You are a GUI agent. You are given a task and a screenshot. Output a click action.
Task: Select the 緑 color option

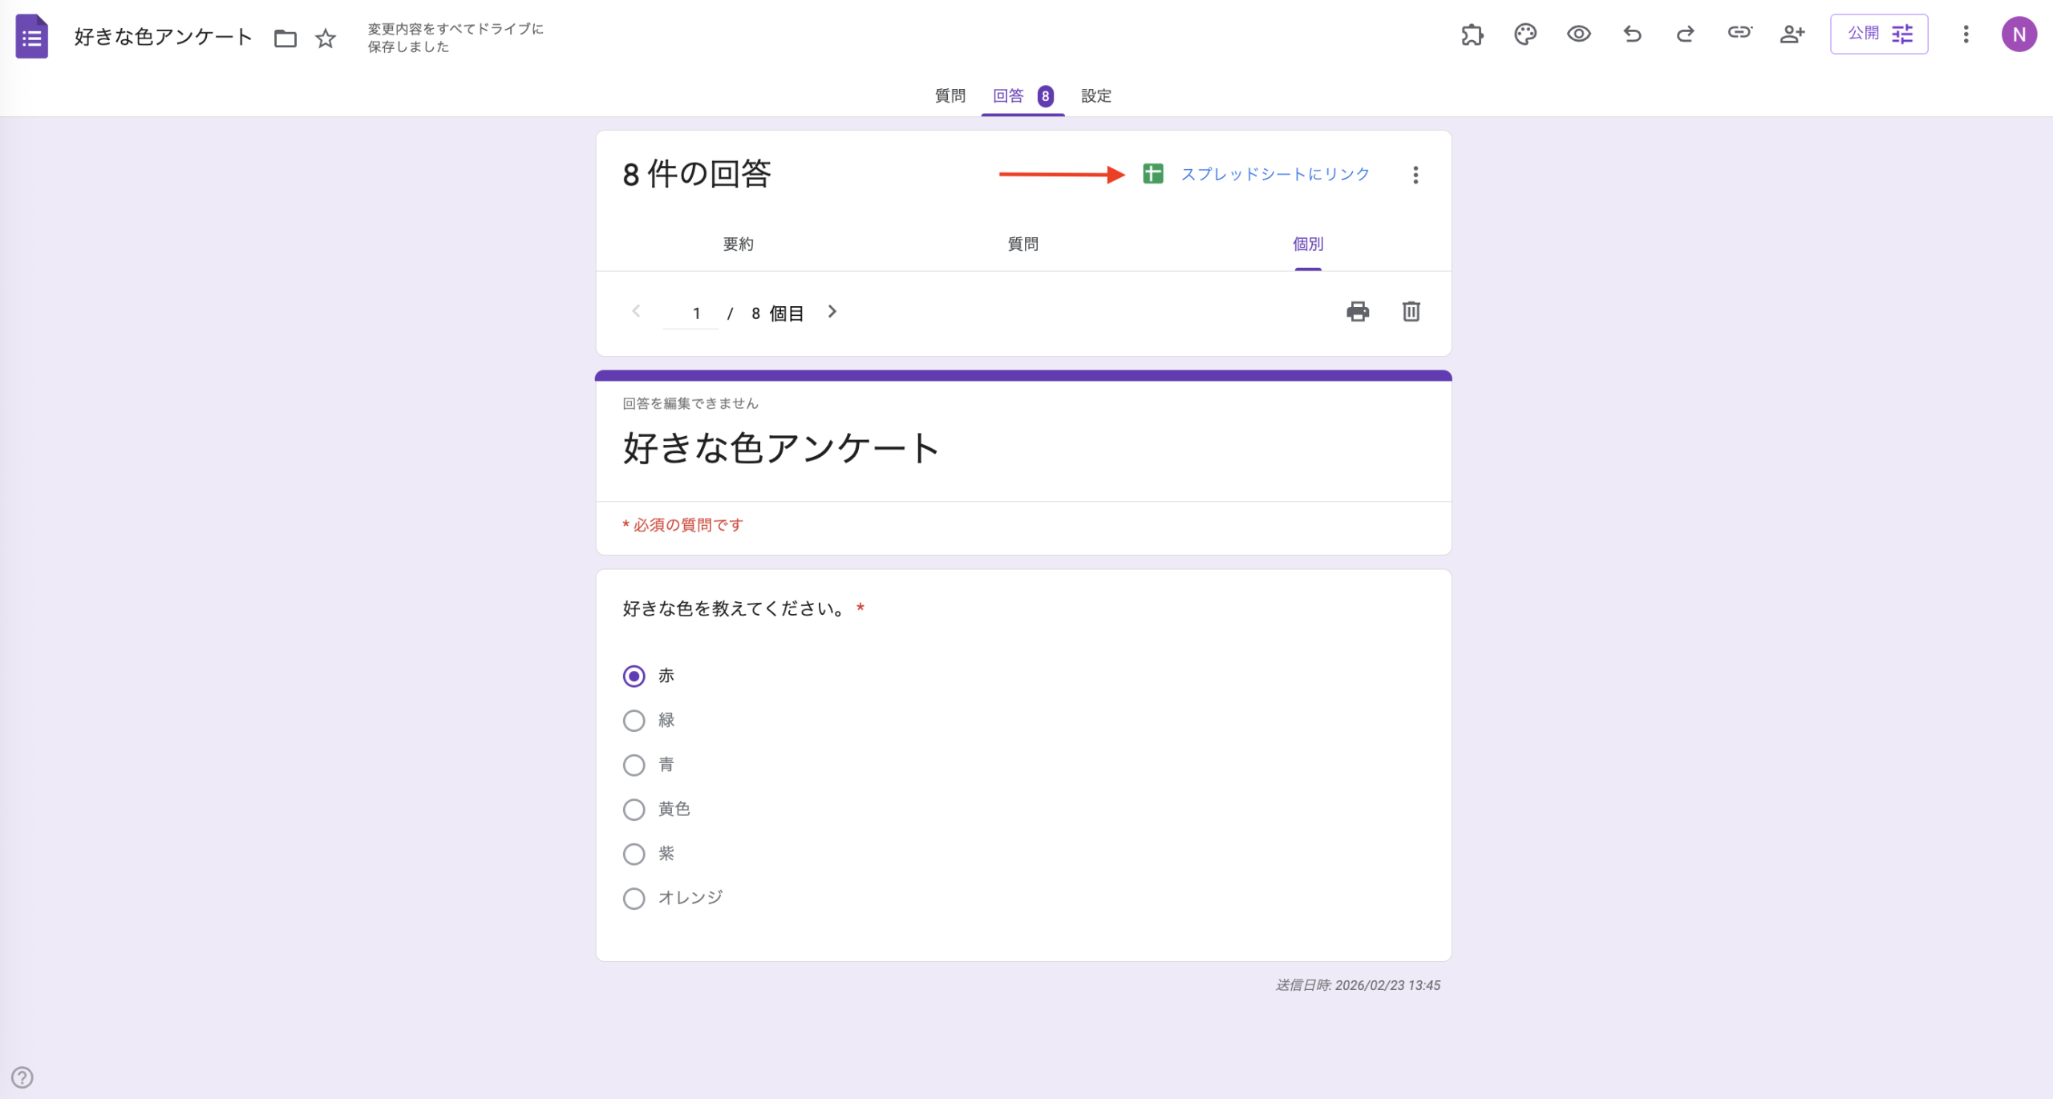tap(634, 720)
